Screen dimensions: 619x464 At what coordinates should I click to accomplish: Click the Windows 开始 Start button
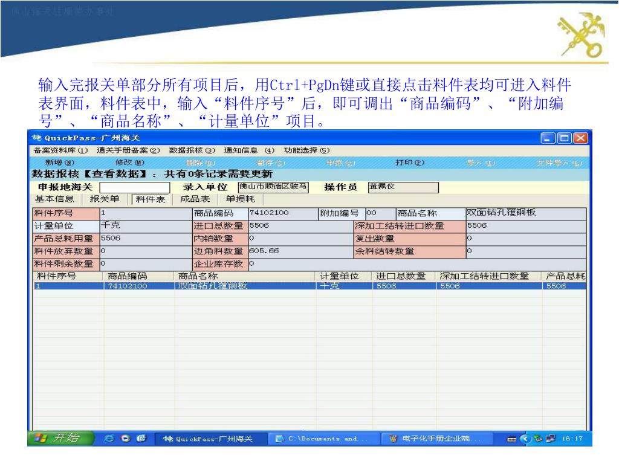pos(60,439)
